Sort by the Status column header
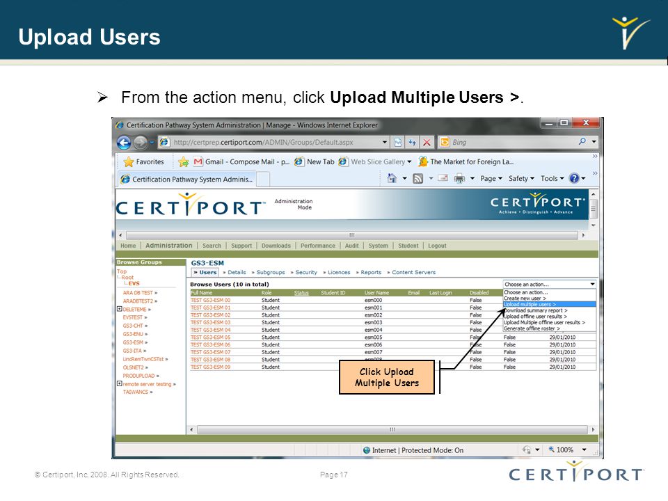Image resolution: width=668 pixels, height=501 pixels. [301, 293]
